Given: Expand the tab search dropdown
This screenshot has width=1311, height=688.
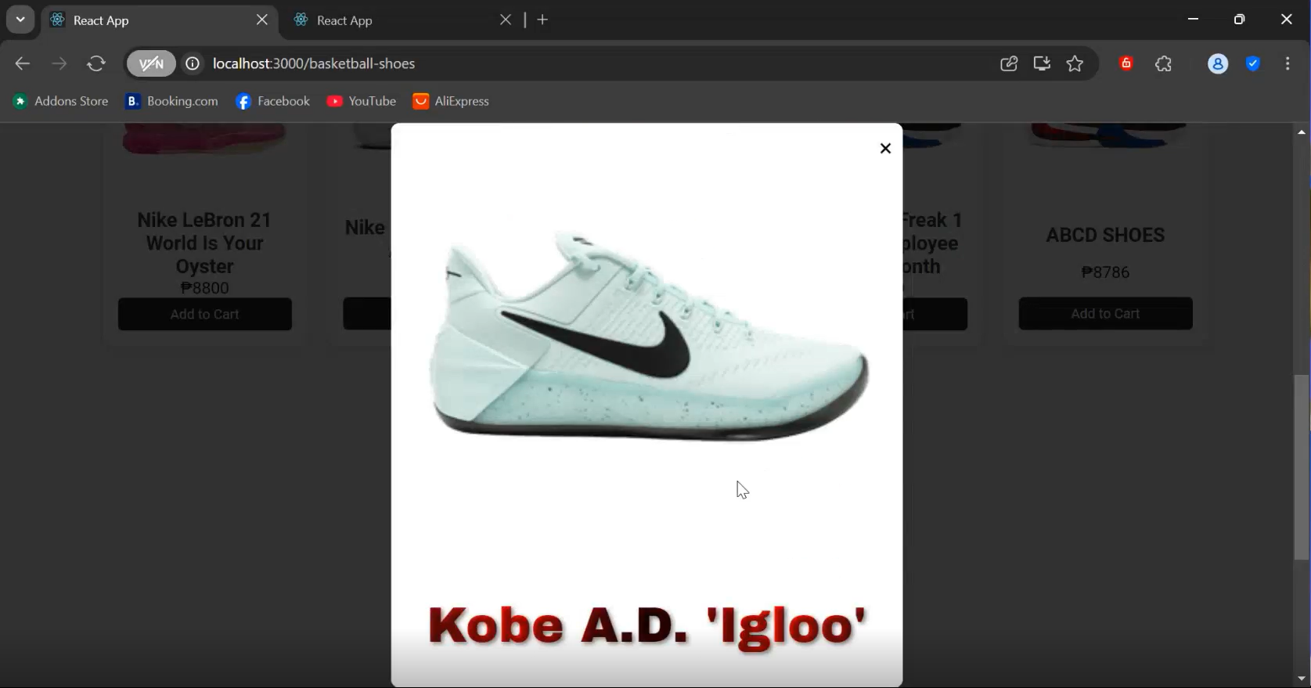Looking at the screenshot, I should click(20, 20).
